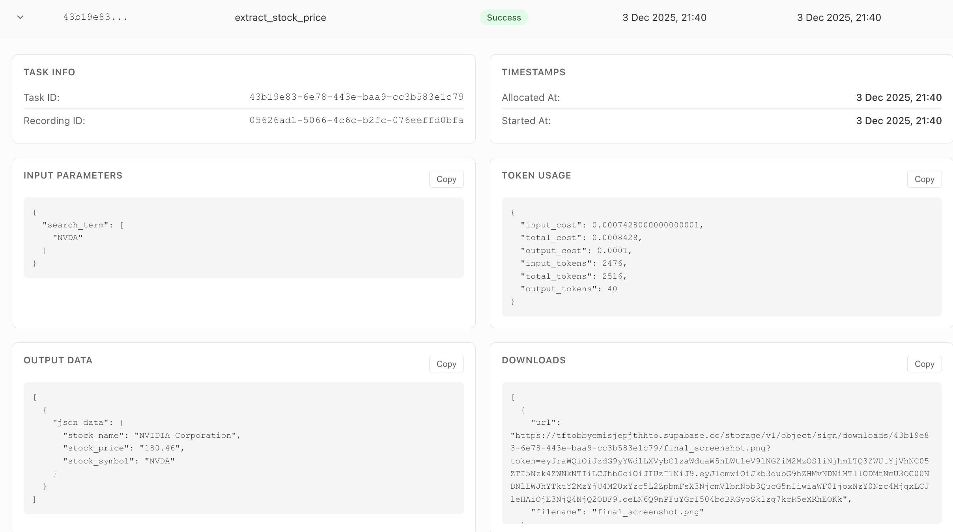
Task: Copy the Output Data JSON
Action: click(446, 364)
